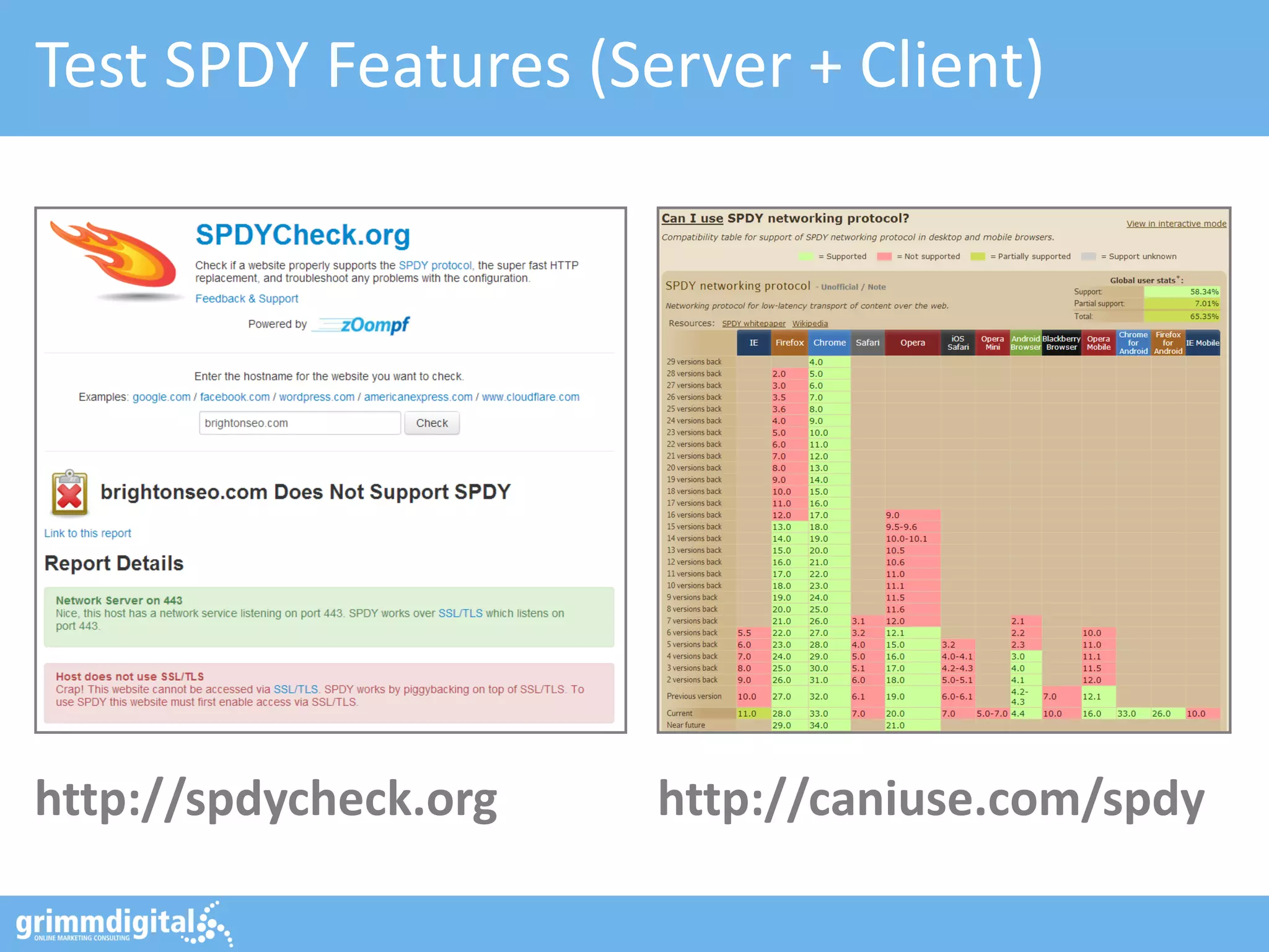Click the Report Details heading
This screenshot has width=1269, height=952.
(x=114, y=563)
